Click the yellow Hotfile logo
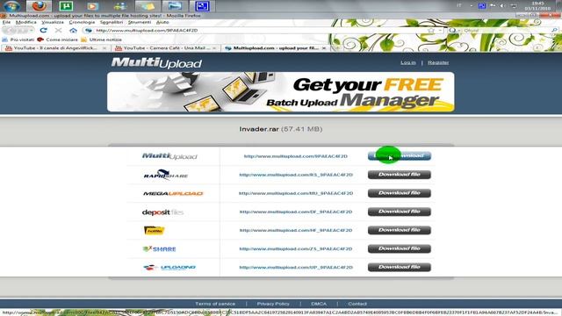The height and width of the screenshot is (316, 562). click(x=155, y=230)
